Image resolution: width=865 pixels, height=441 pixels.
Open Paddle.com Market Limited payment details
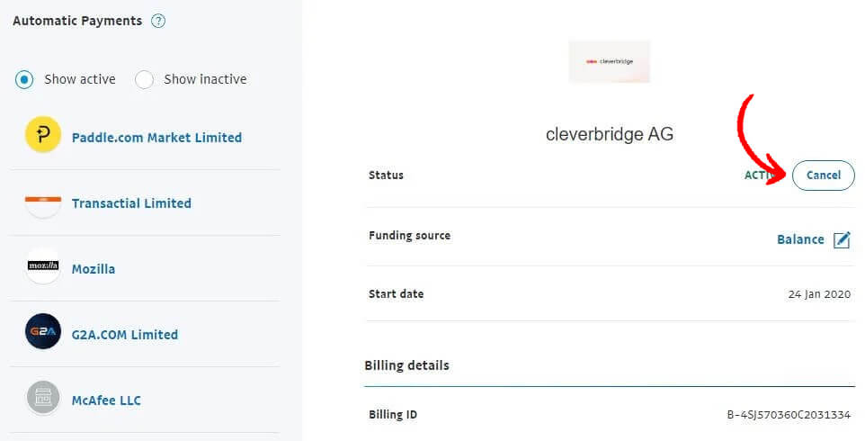tap(156, 138)
